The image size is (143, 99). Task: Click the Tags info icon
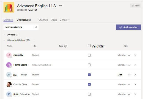point(66,46)
